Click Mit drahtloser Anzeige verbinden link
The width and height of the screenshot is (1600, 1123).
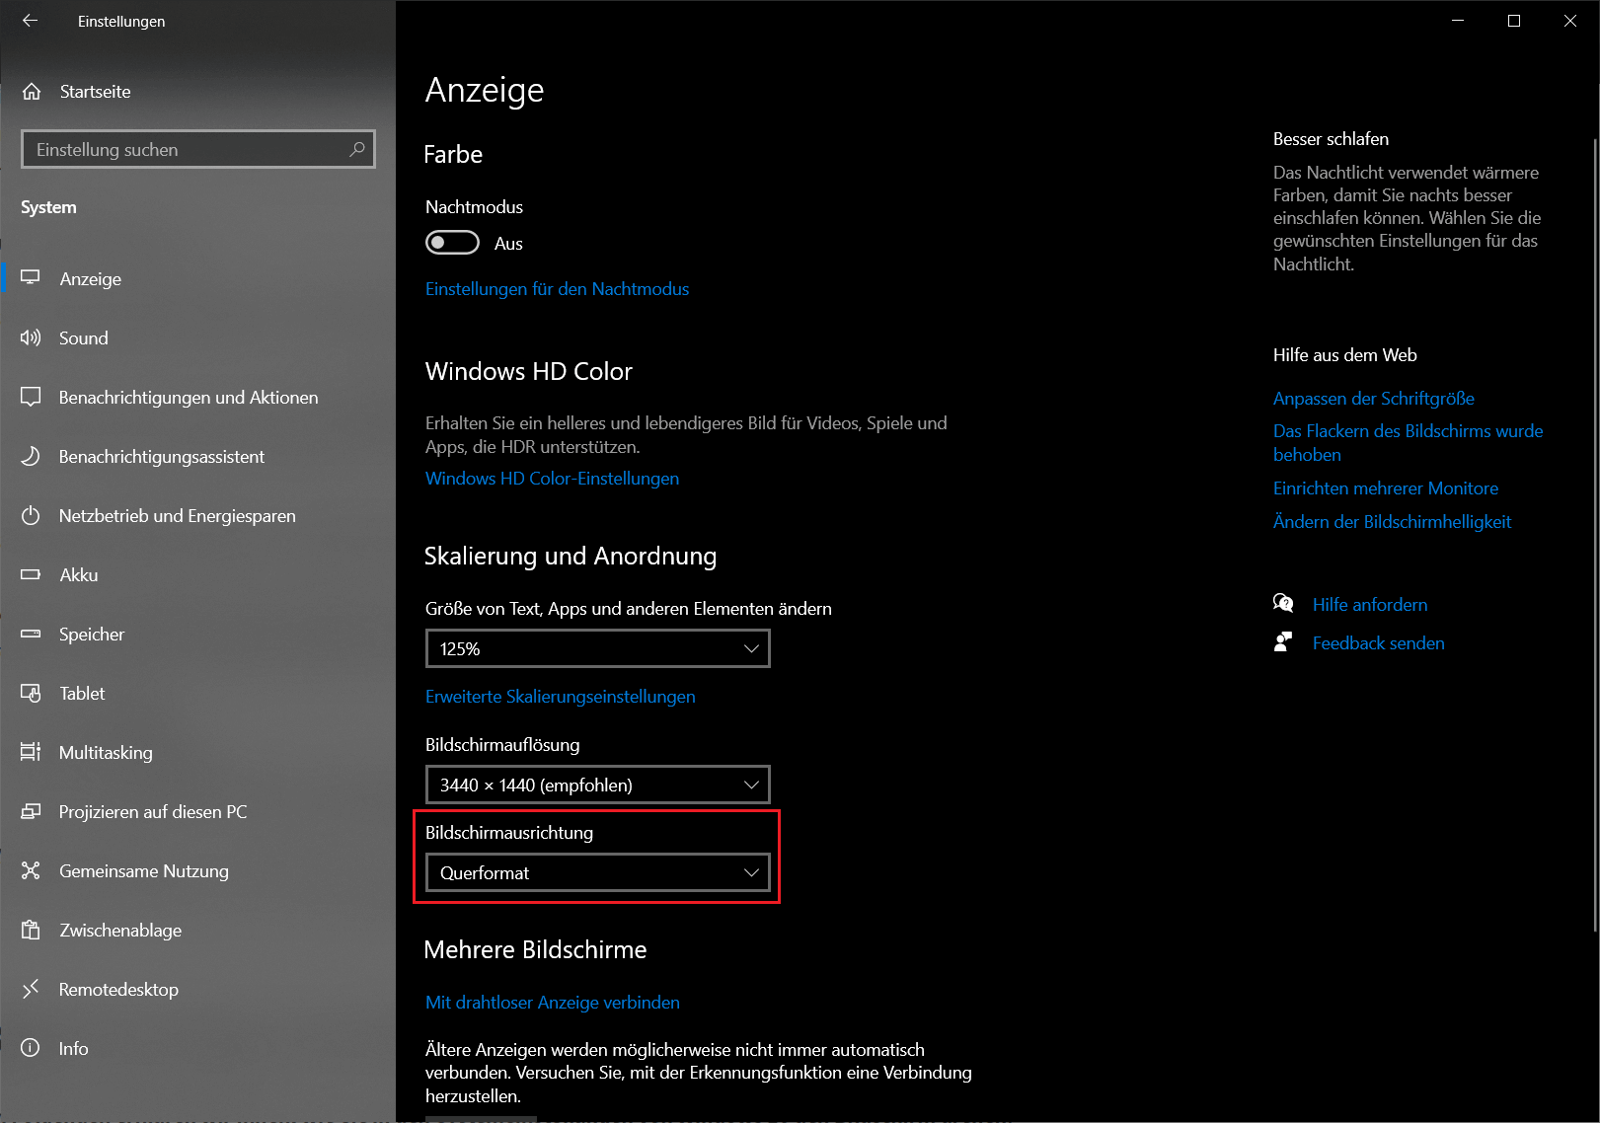552,1003
